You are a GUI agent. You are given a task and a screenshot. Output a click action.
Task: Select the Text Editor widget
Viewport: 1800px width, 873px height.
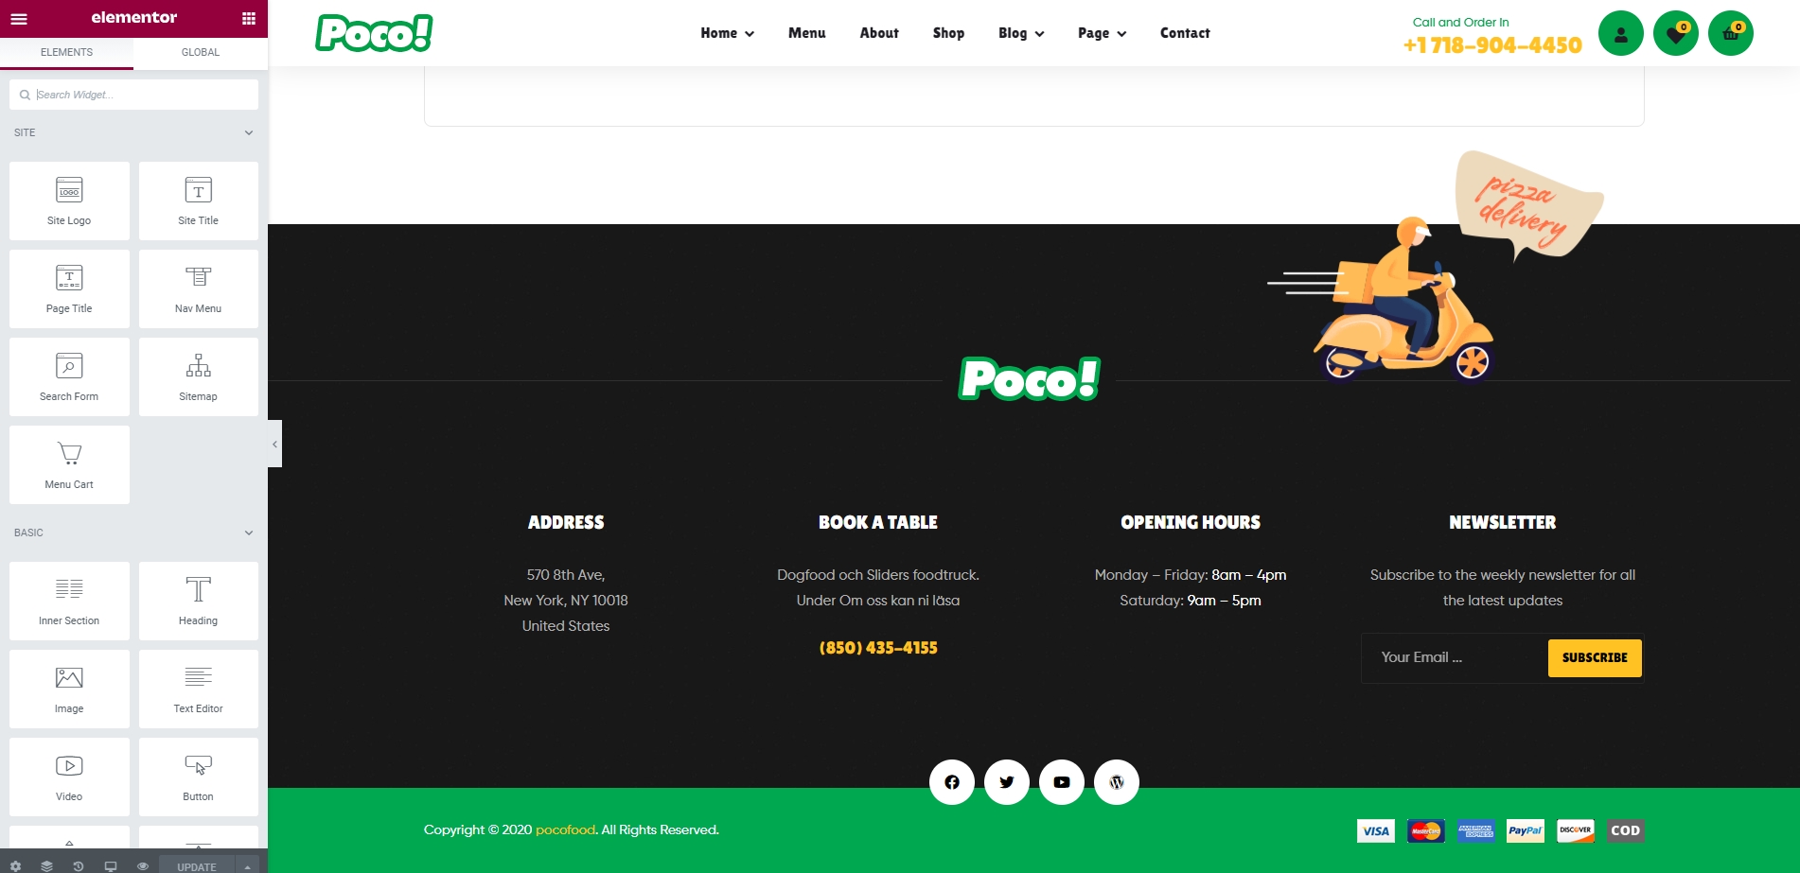(x=198, y=689)
